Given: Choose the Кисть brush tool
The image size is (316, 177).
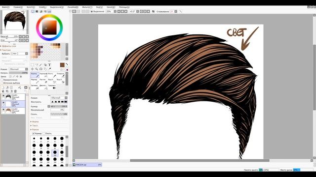Looking at the screenshot, I should click(x=52, y=75).
